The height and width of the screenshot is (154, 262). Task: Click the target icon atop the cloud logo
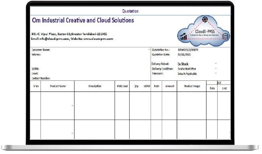[x=205, y=19]
